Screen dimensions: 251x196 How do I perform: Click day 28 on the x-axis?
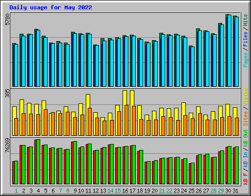point(213,191)
